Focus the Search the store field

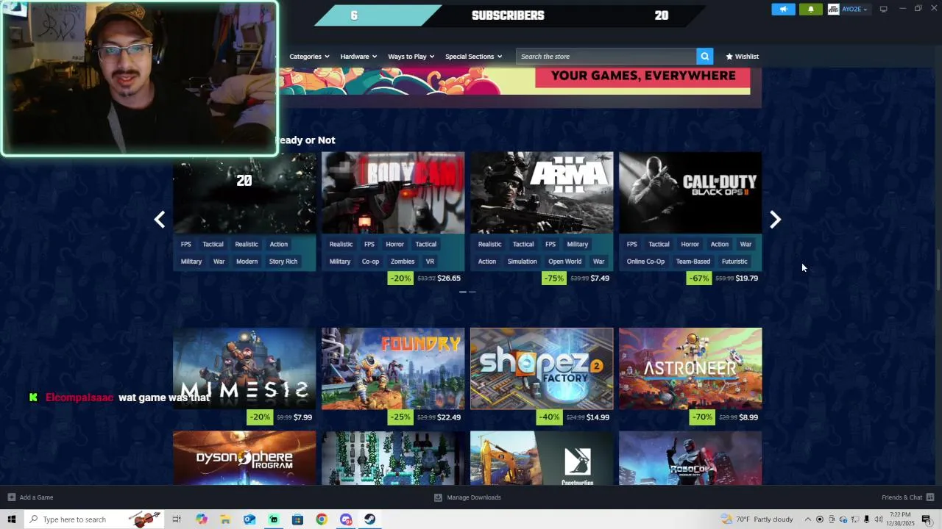coord(606,57)
